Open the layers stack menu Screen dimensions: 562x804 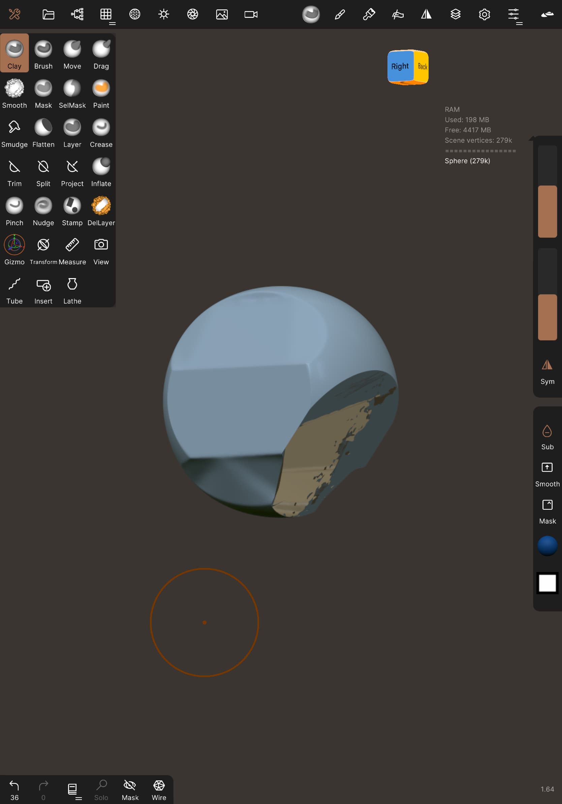click(456, 14)
